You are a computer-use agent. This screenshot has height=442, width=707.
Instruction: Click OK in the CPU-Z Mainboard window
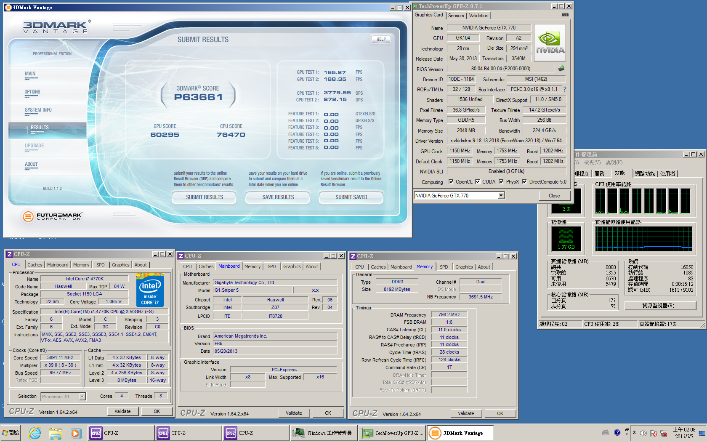click(328, 413)
